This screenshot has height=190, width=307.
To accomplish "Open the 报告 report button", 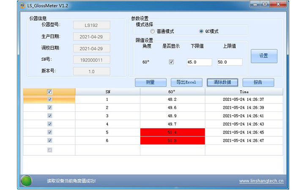I will [x=258, y=82].
